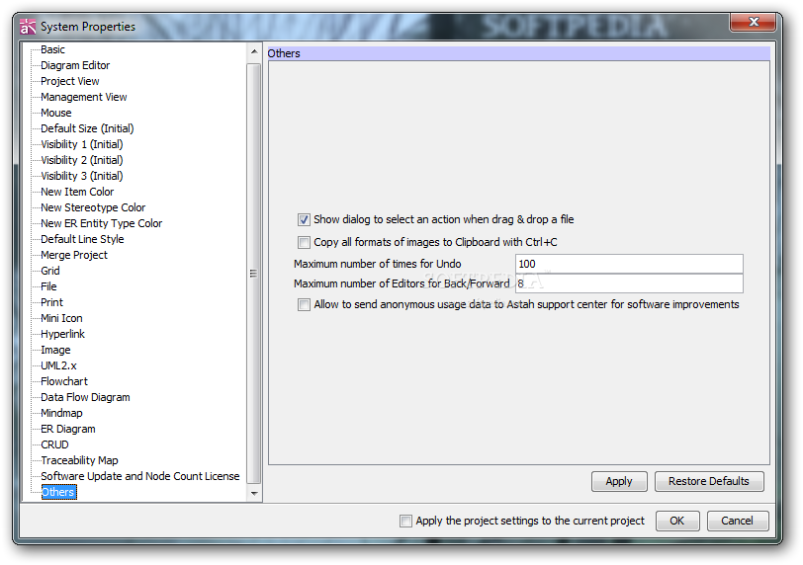
Task: Click the Astah app icon in title bar
Action: click(28, 26)
